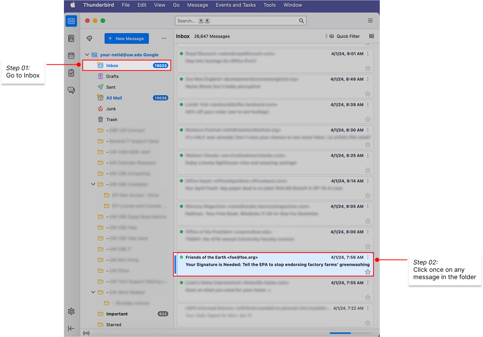Screen dimensions: 483x337
Task: Open Thunderbird Settings via the gear icon
Action: (71, 311)
